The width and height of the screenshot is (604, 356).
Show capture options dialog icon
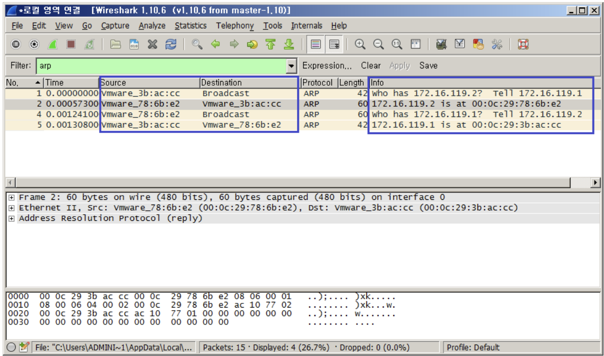(34, 44)
